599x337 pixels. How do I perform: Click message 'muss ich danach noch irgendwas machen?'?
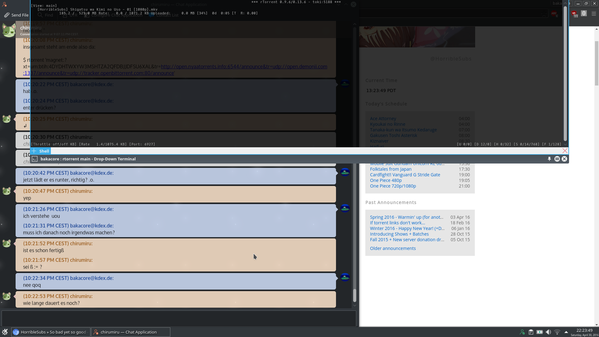(x=69, y=233)
